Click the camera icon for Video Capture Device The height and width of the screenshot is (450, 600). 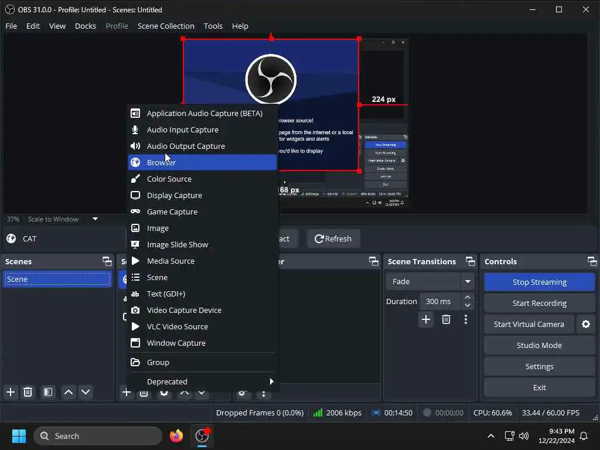(135, 311)
